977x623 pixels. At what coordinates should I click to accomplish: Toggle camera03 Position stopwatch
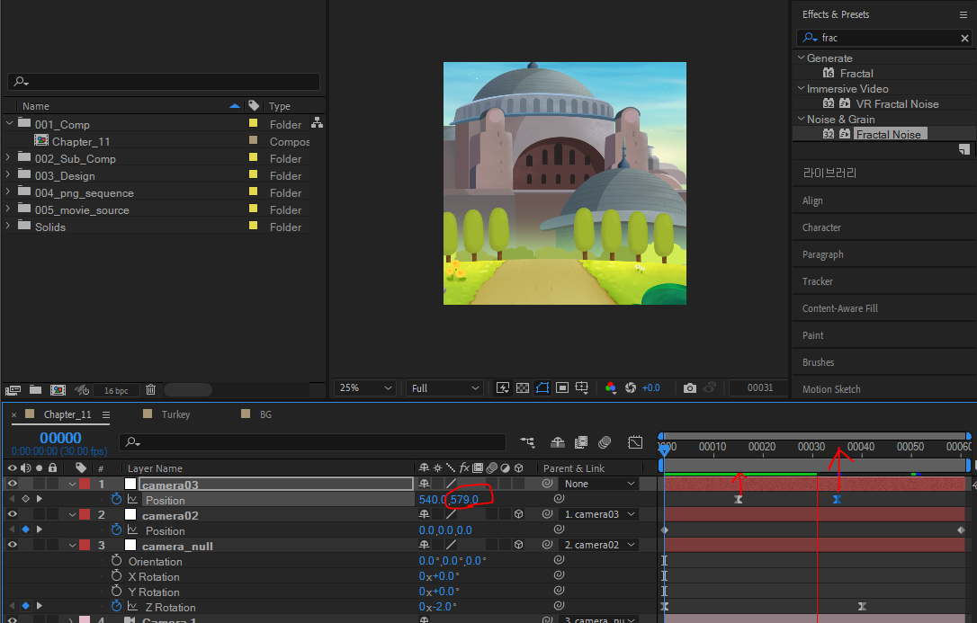coord(116,499)
